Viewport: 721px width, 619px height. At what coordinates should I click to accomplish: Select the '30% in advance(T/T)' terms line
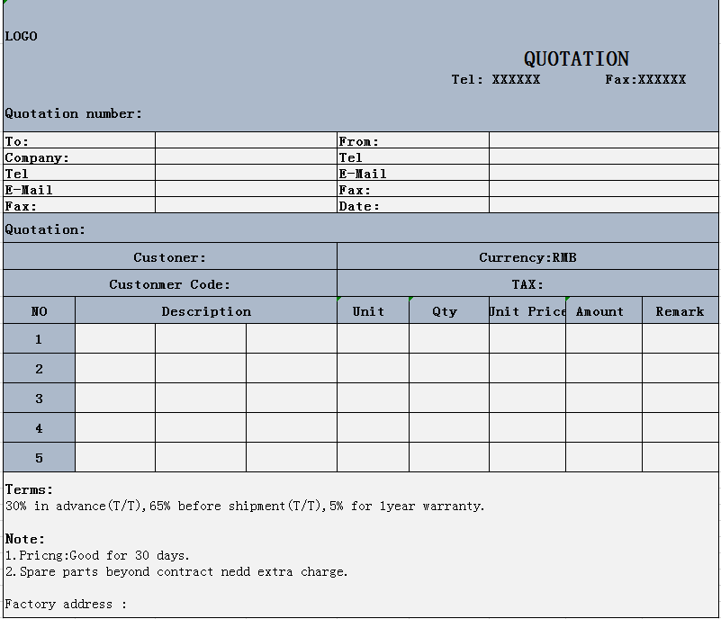click(245, 506)
